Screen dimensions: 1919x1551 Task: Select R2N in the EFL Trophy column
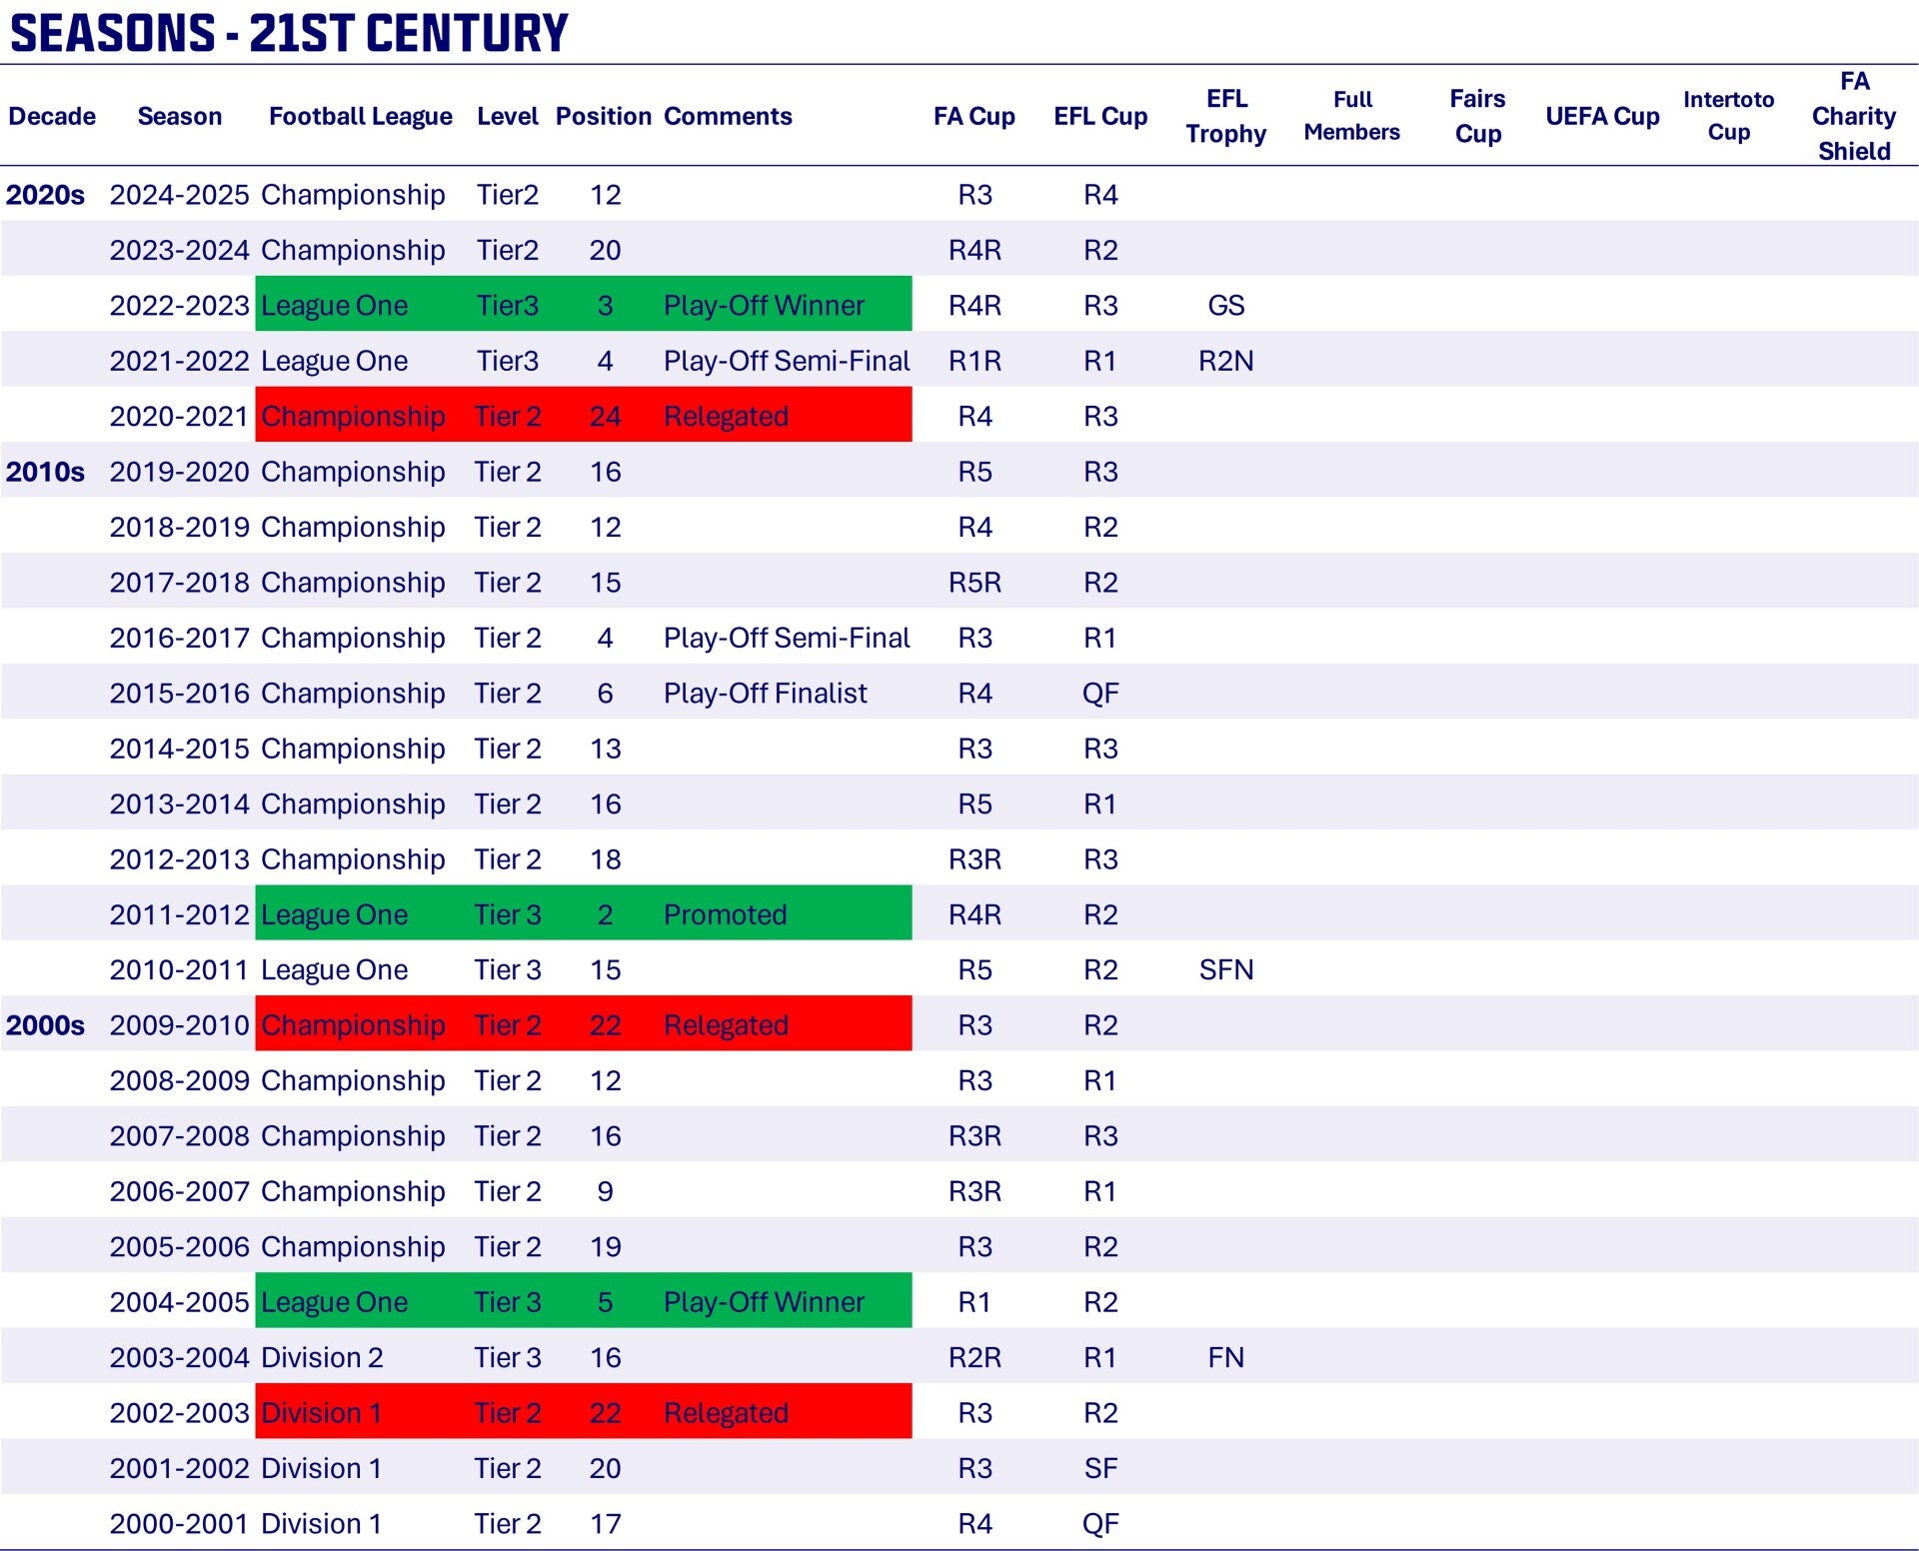(x=1226, y=361)
